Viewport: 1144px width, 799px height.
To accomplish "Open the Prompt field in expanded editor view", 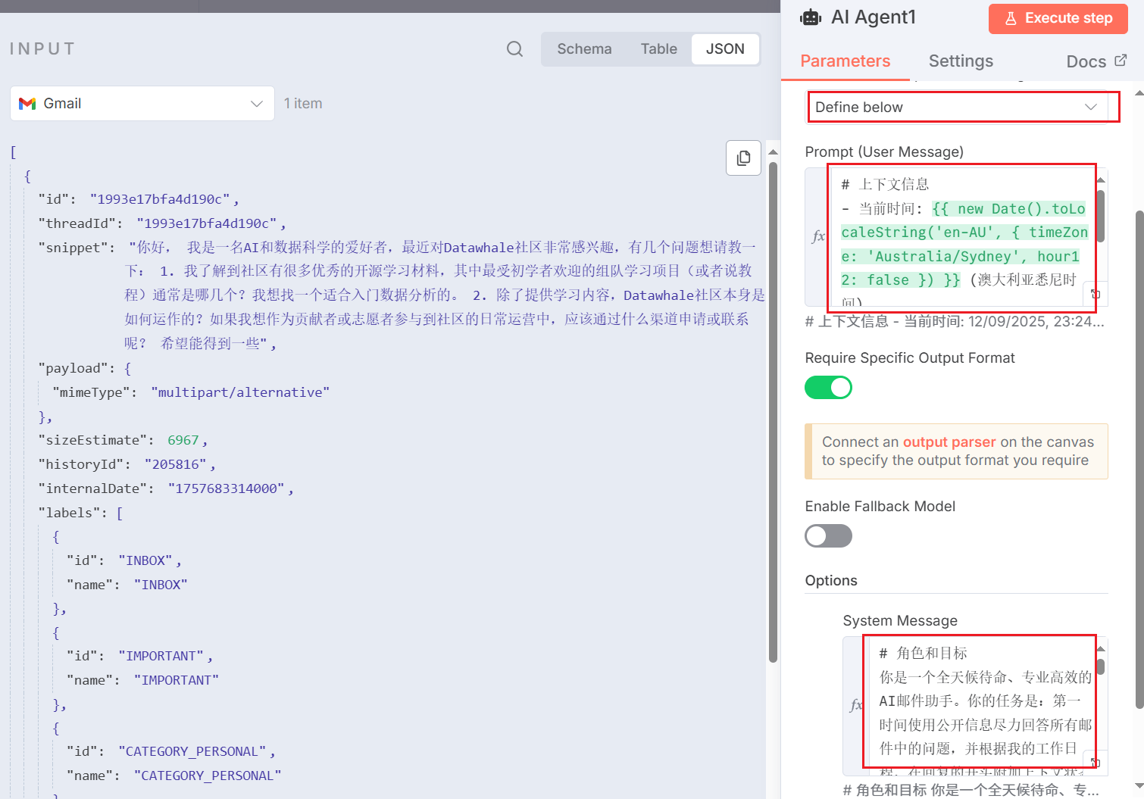I will pyautogui.click(x=1096, y=294).
